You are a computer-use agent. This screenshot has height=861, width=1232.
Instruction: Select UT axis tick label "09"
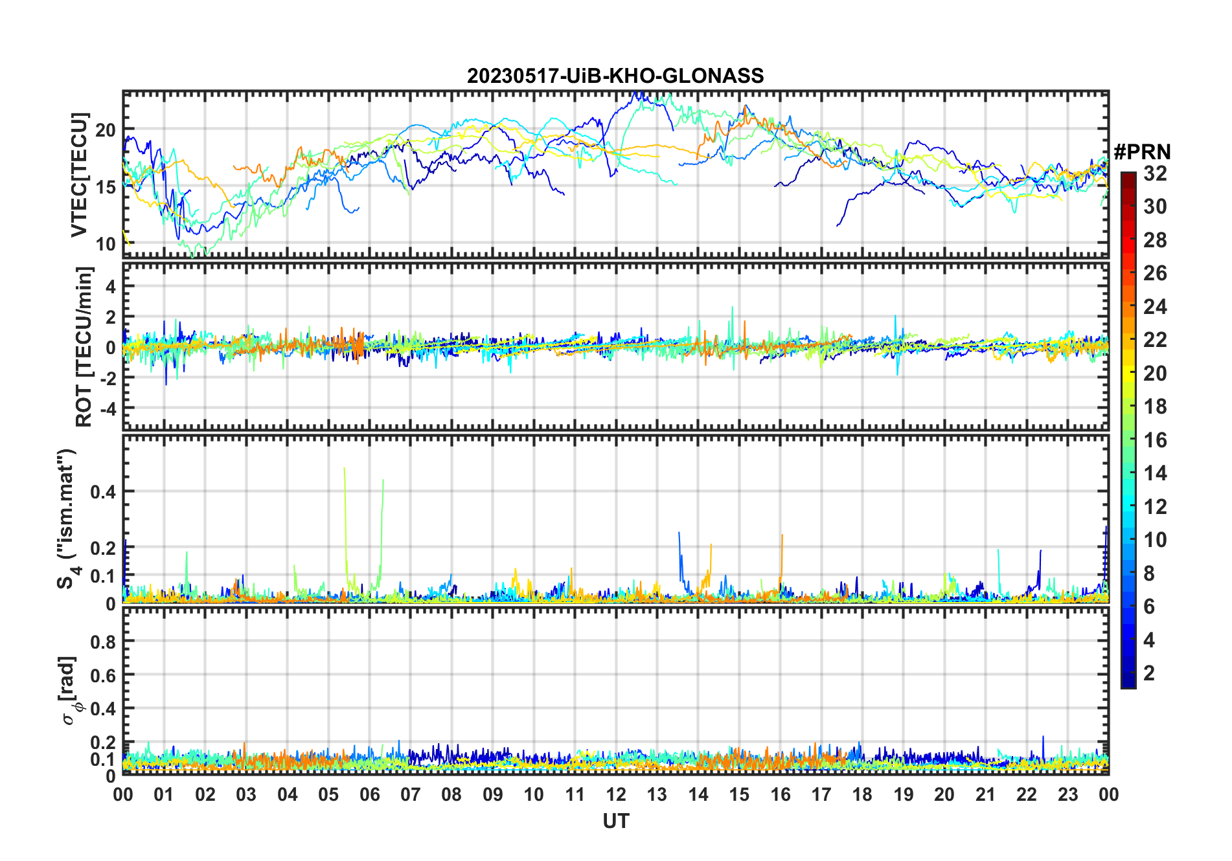493,795
